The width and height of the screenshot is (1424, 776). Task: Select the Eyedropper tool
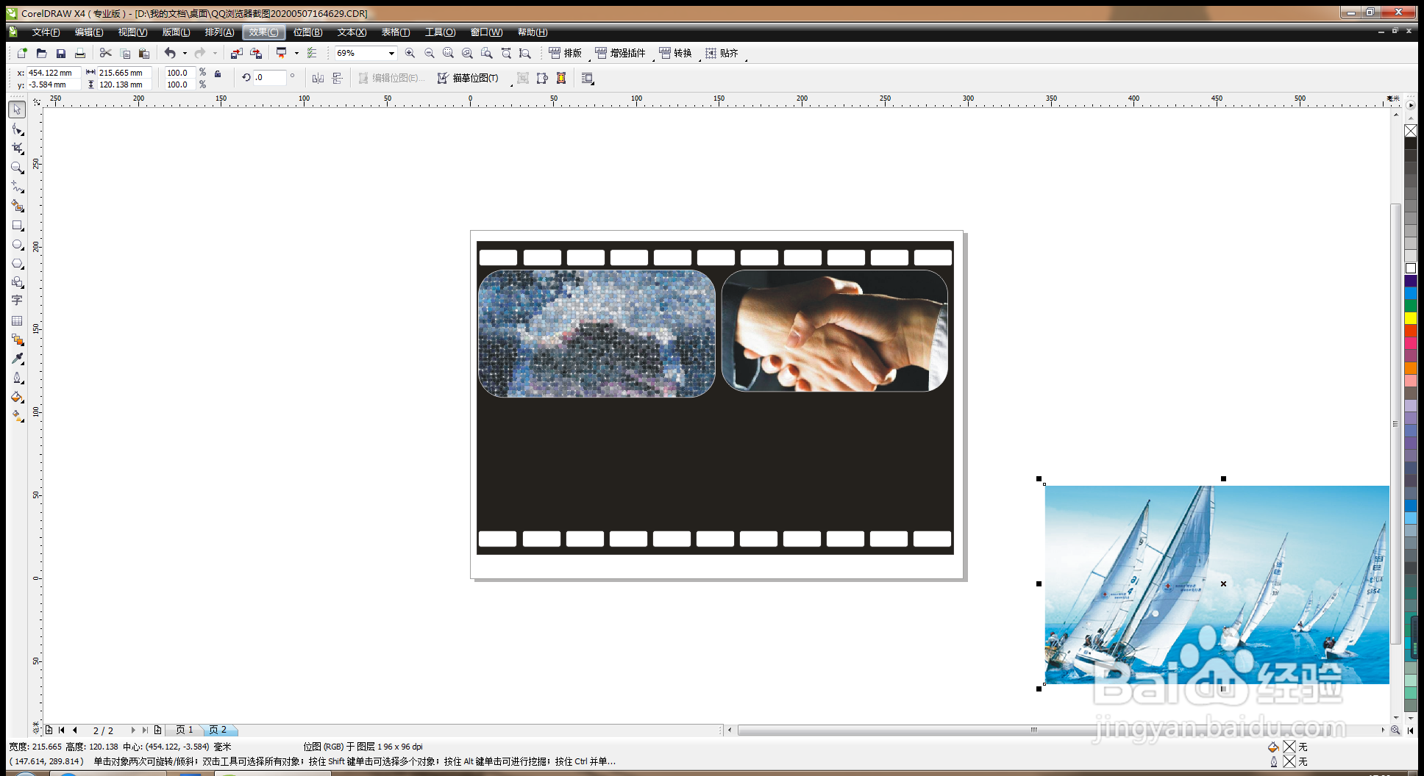point(17,359)
